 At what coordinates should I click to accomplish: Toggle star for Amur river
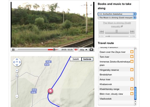[132, 79]
